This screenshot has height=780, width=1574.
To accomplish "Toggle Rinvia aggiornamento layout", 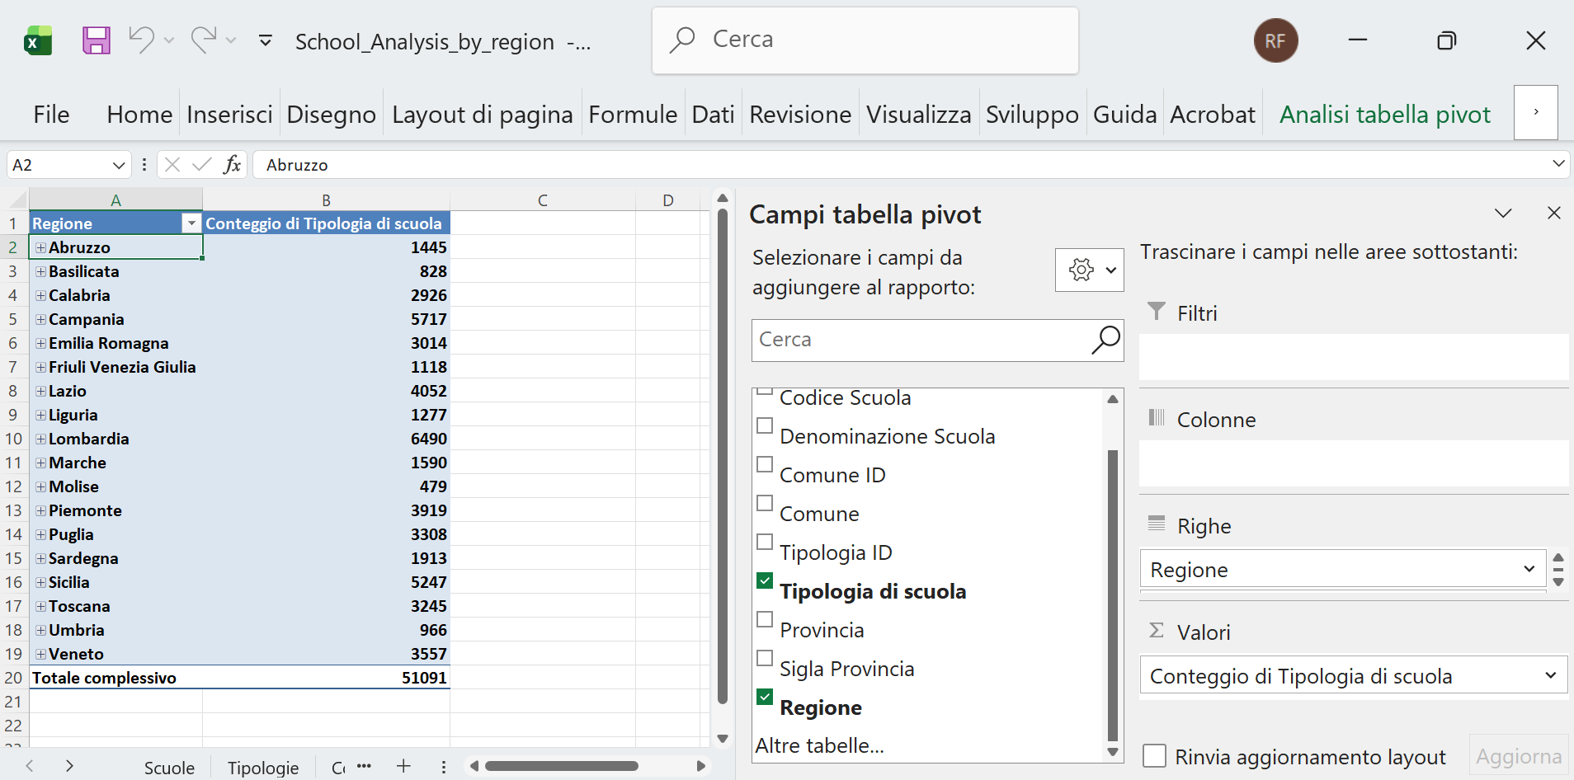I will pyautogui.click(x=1153, y=755).
